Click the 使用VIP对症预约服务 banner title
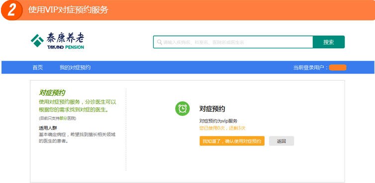The width and height of the screenshot is (375, 183). tap(68, 10)
